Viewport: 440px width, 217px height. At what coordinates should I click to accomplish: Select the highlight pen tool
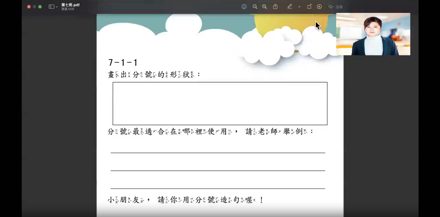[x=290, y=6]
